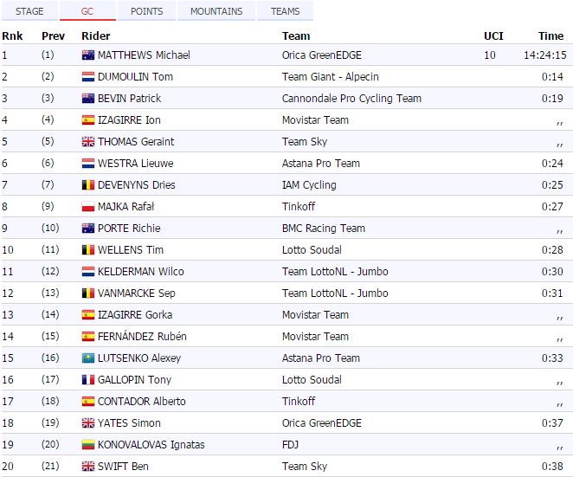Click the Dutch flag next to Dumoulin Tom

point(87,77)
